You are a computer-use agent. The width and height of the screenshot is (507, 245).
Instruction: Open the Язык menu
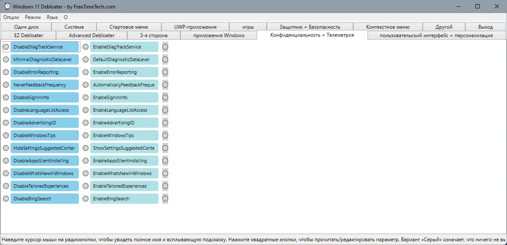[52, 17]
